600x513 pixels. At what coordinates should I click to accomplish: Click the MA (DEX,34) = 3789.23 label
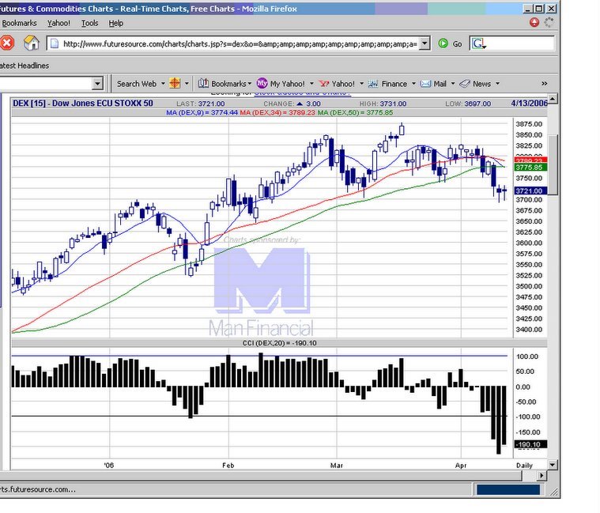(x=277, y=113)
